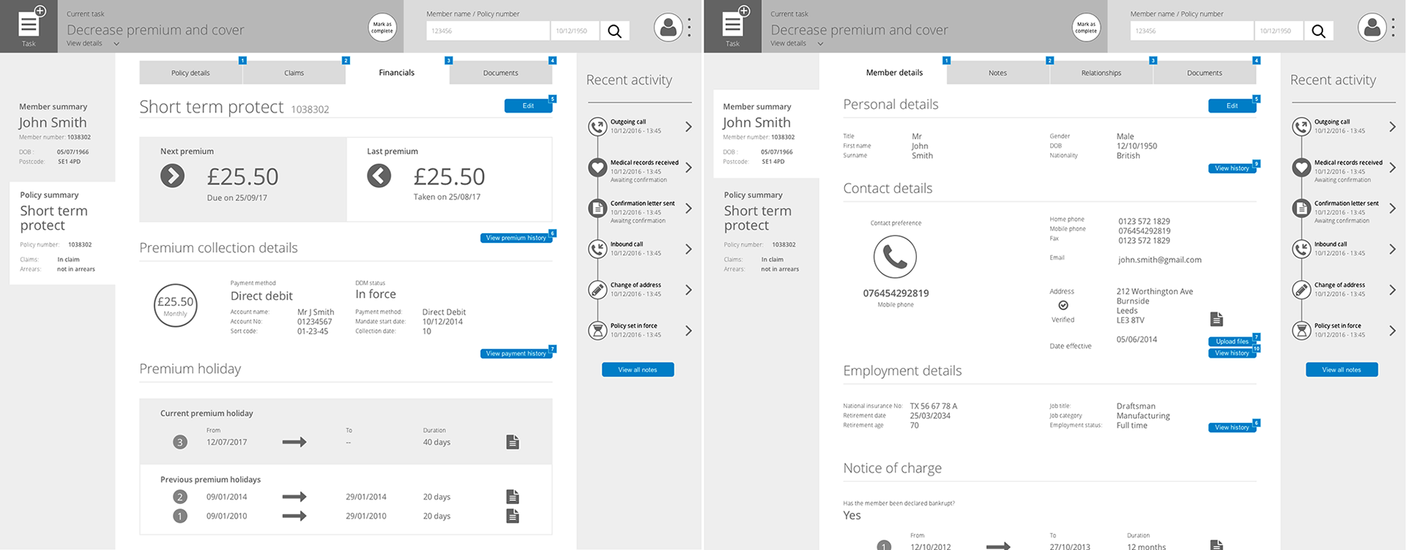Expand the Outgoing call entry on the Member details screen
The image size is (1406, 550).
coord(1392,127)
